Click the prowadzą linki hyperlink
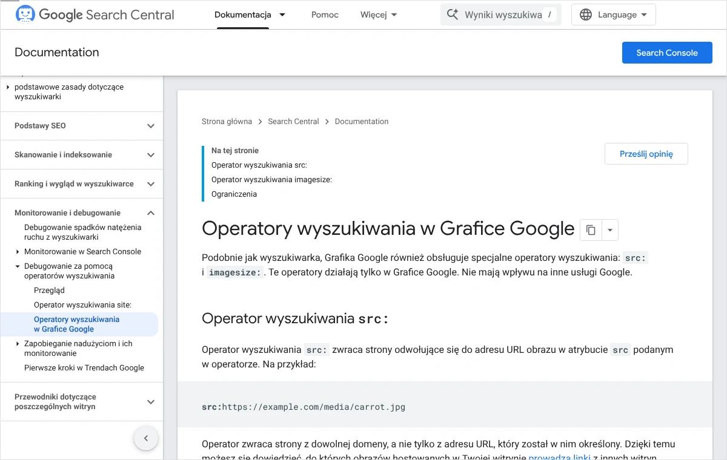The image size is (727, 460). click(559, 457)
